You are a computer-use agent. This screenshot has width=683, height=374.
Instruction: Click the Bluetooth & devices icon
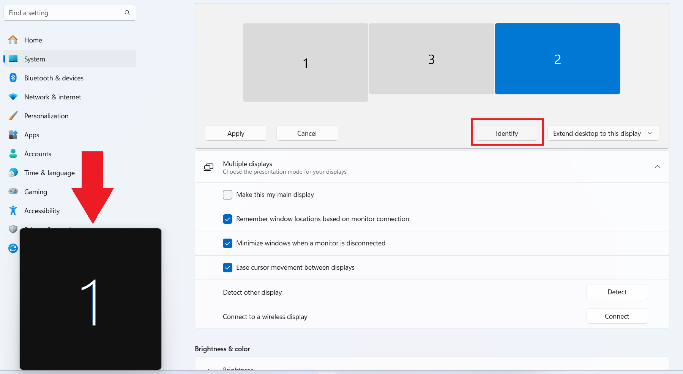(x=13, y=78)
